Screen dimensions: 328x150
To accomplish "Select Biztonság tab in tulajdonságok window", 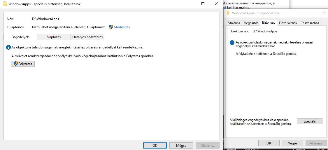I will [x=269, y=23].
